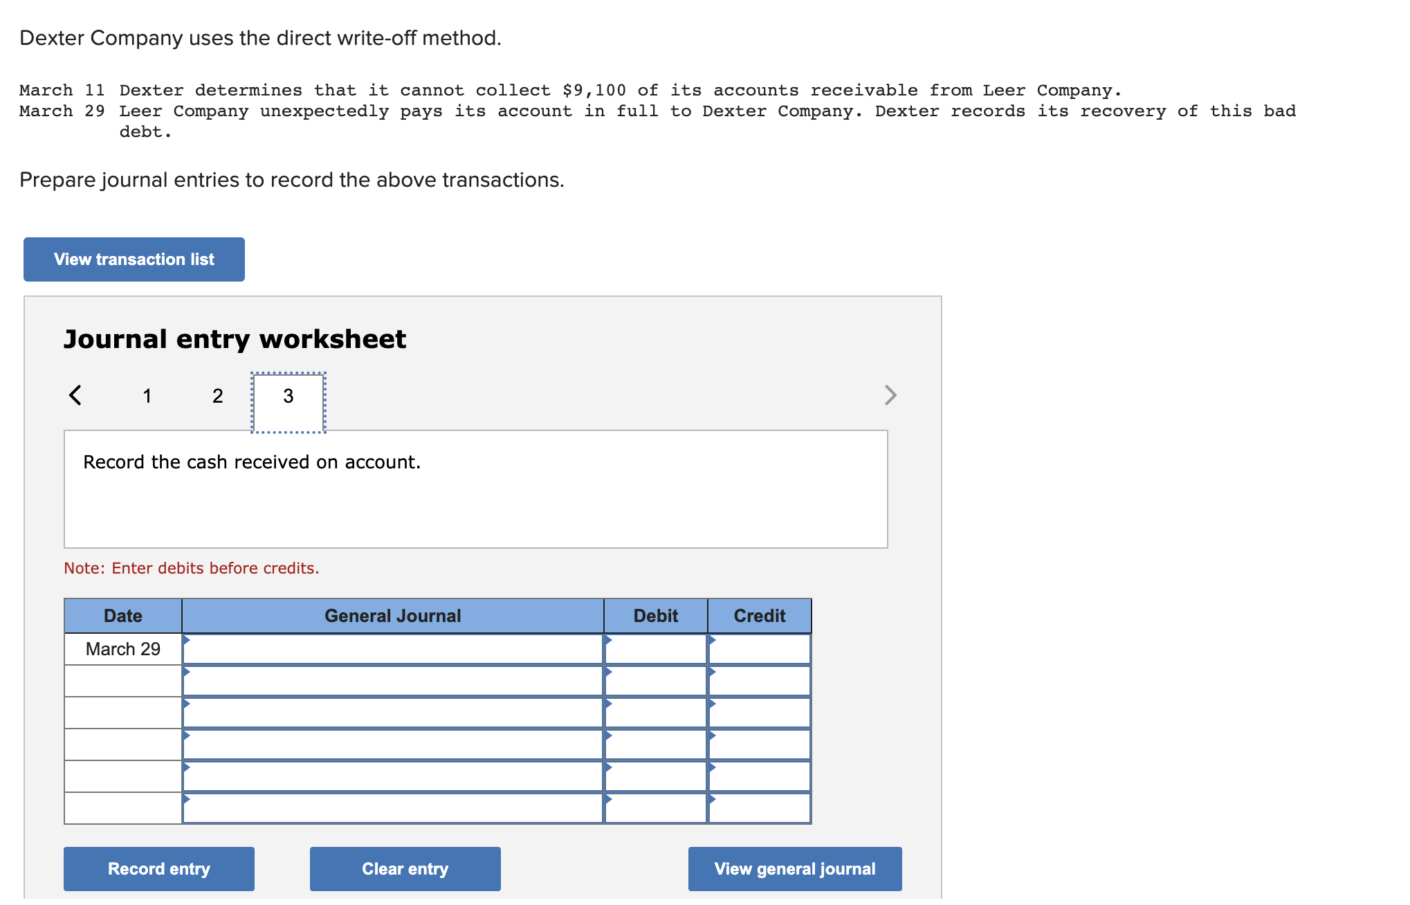Image resolution: width=1410 pixels, height=905 pixels.
Task: Click the last row Credit field
Action: (x=760, y=808)
